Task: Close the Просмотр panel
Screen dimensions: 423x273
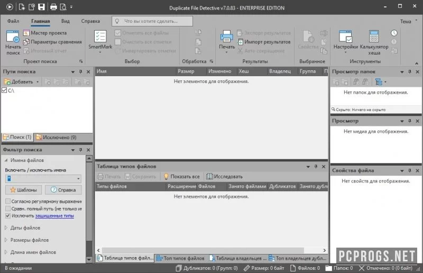Action: (417, 121)
